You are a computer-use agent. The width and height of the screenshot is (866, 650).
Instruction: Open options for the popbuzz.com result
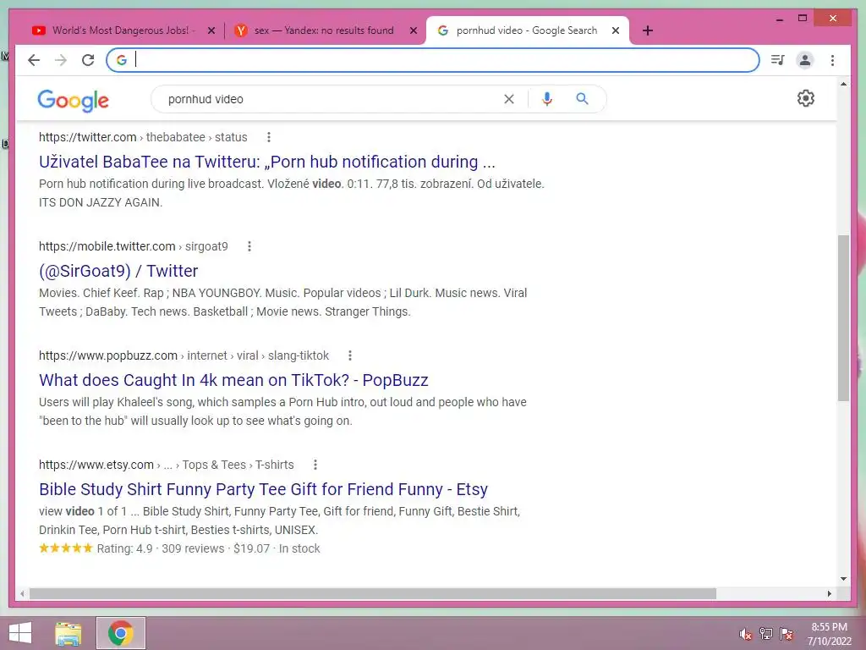coord(349,355)
